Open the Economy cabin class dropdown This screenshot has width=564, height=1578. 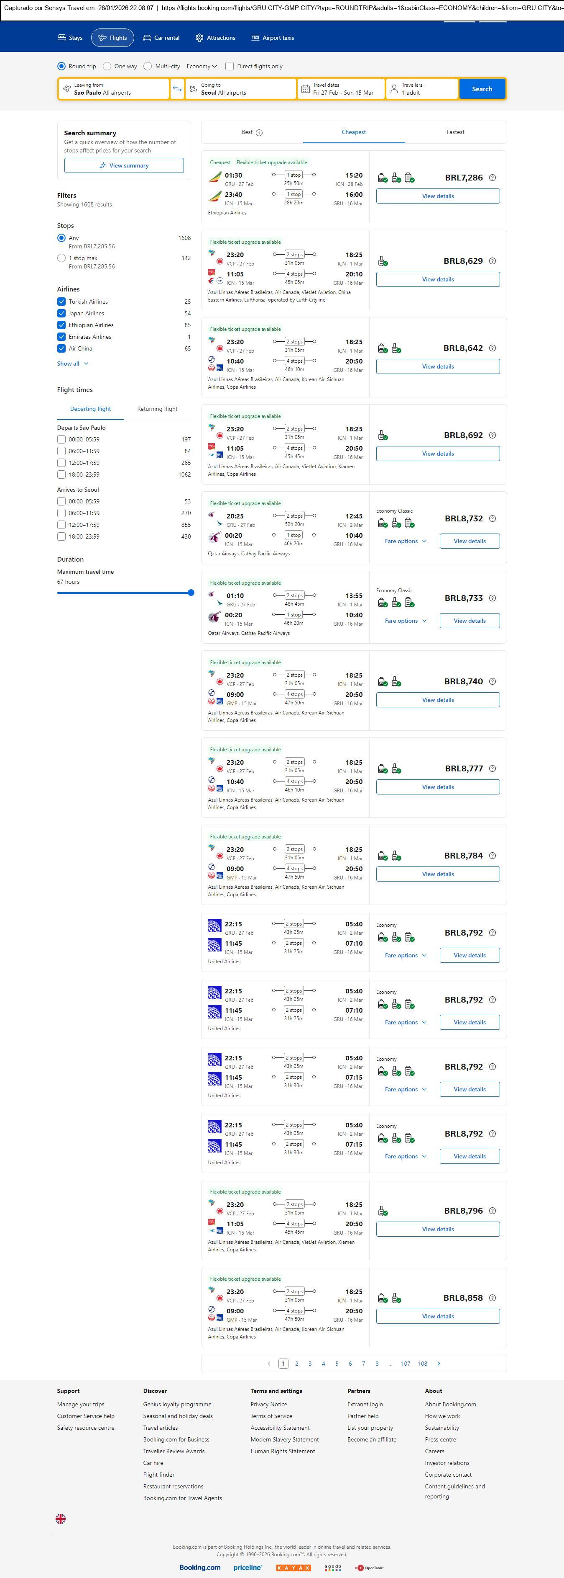pyautogui.click(x=202, y=66)
